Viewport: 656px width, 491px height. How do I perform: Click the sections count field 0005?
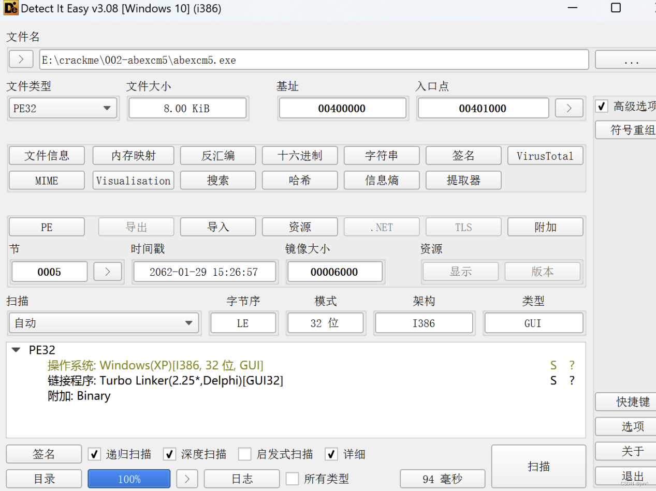[x=49, y=272]
